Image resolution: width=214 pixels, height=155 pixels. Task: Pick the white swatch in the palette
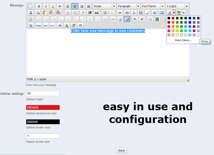pos(198,35)
